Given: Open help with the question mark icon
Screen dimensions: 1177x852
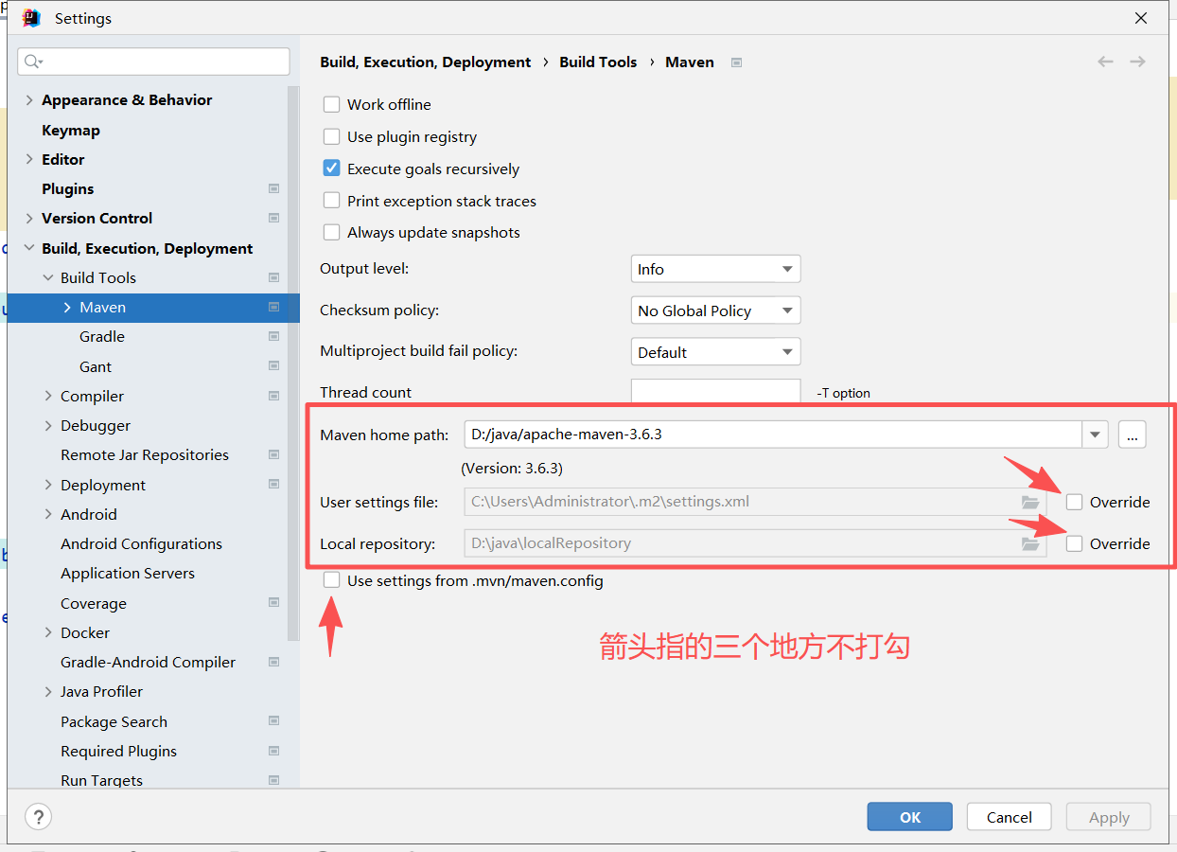Looking at the screenshot, I should [38, 817].
